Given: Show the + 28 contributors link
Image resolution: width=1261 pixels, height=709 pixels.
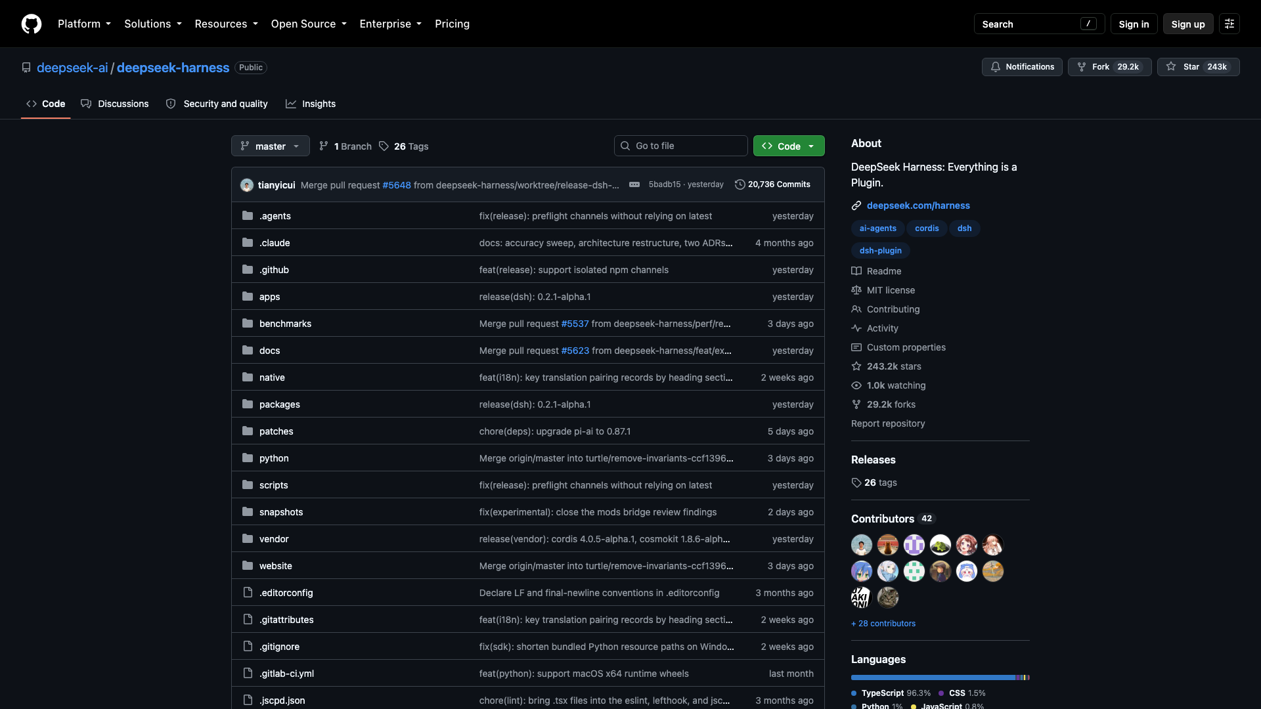Looking at the screenshot, I should click(x=883, y=624).
